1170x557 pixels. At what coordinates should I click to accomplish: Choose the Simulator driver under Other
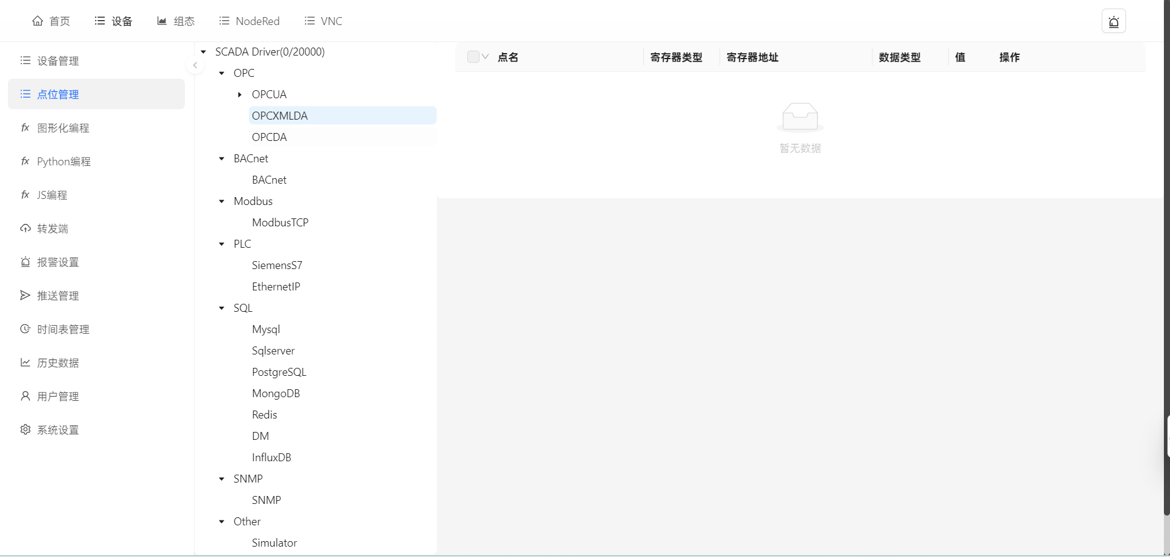tap(275, 543)
